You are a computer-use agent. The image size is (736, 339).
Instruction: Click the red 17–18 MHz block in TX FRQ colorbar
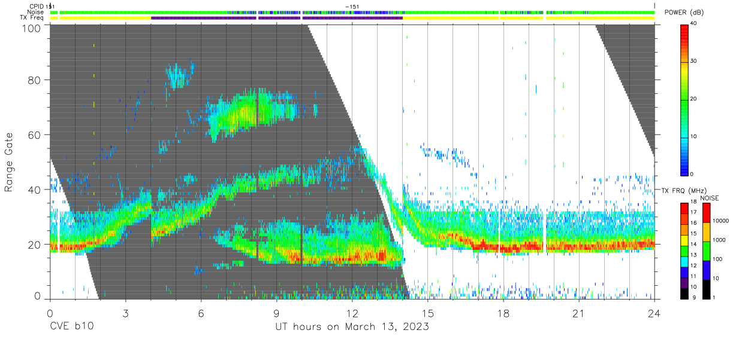click(x=684, y=208)
